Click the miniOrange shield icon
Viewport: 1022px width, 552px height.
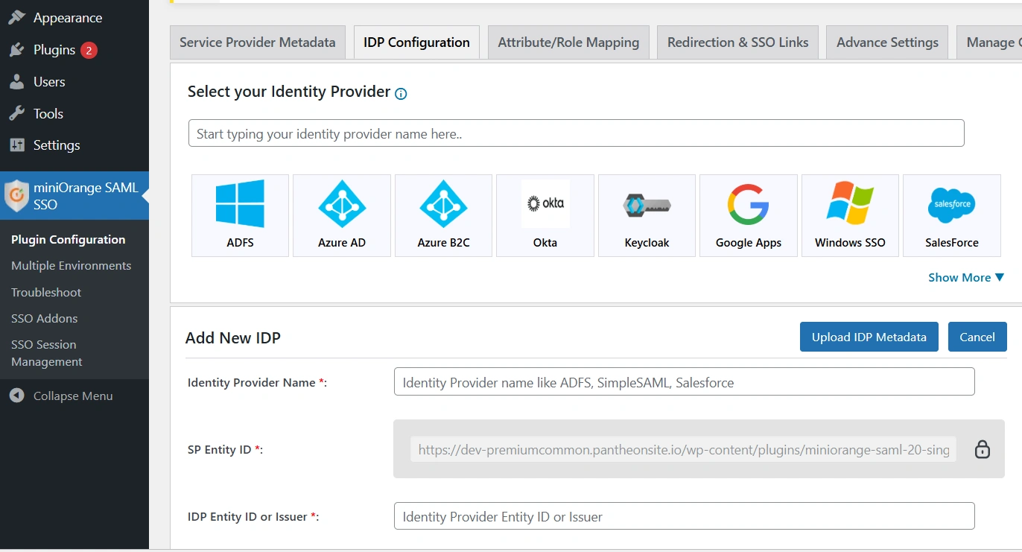pos(16,196)
